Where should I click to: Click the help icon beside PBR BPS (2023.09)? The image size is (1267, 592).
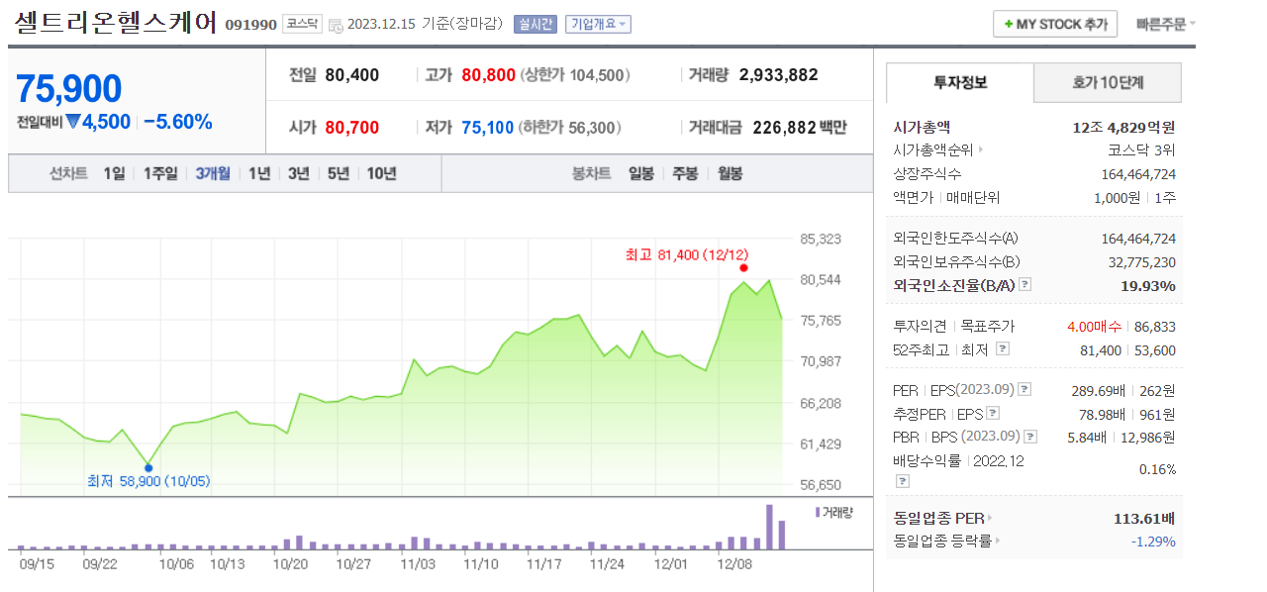[x=1031, y=437]
